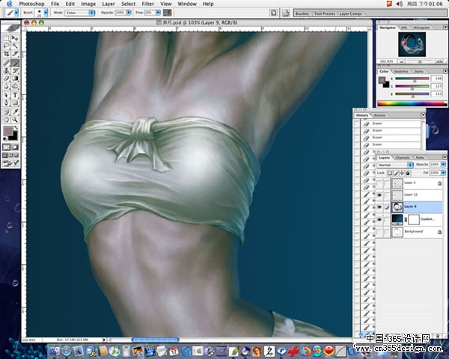Toggle visibility of Layer 12
This screenshot has height=359, width=449.
pos(379,195)
